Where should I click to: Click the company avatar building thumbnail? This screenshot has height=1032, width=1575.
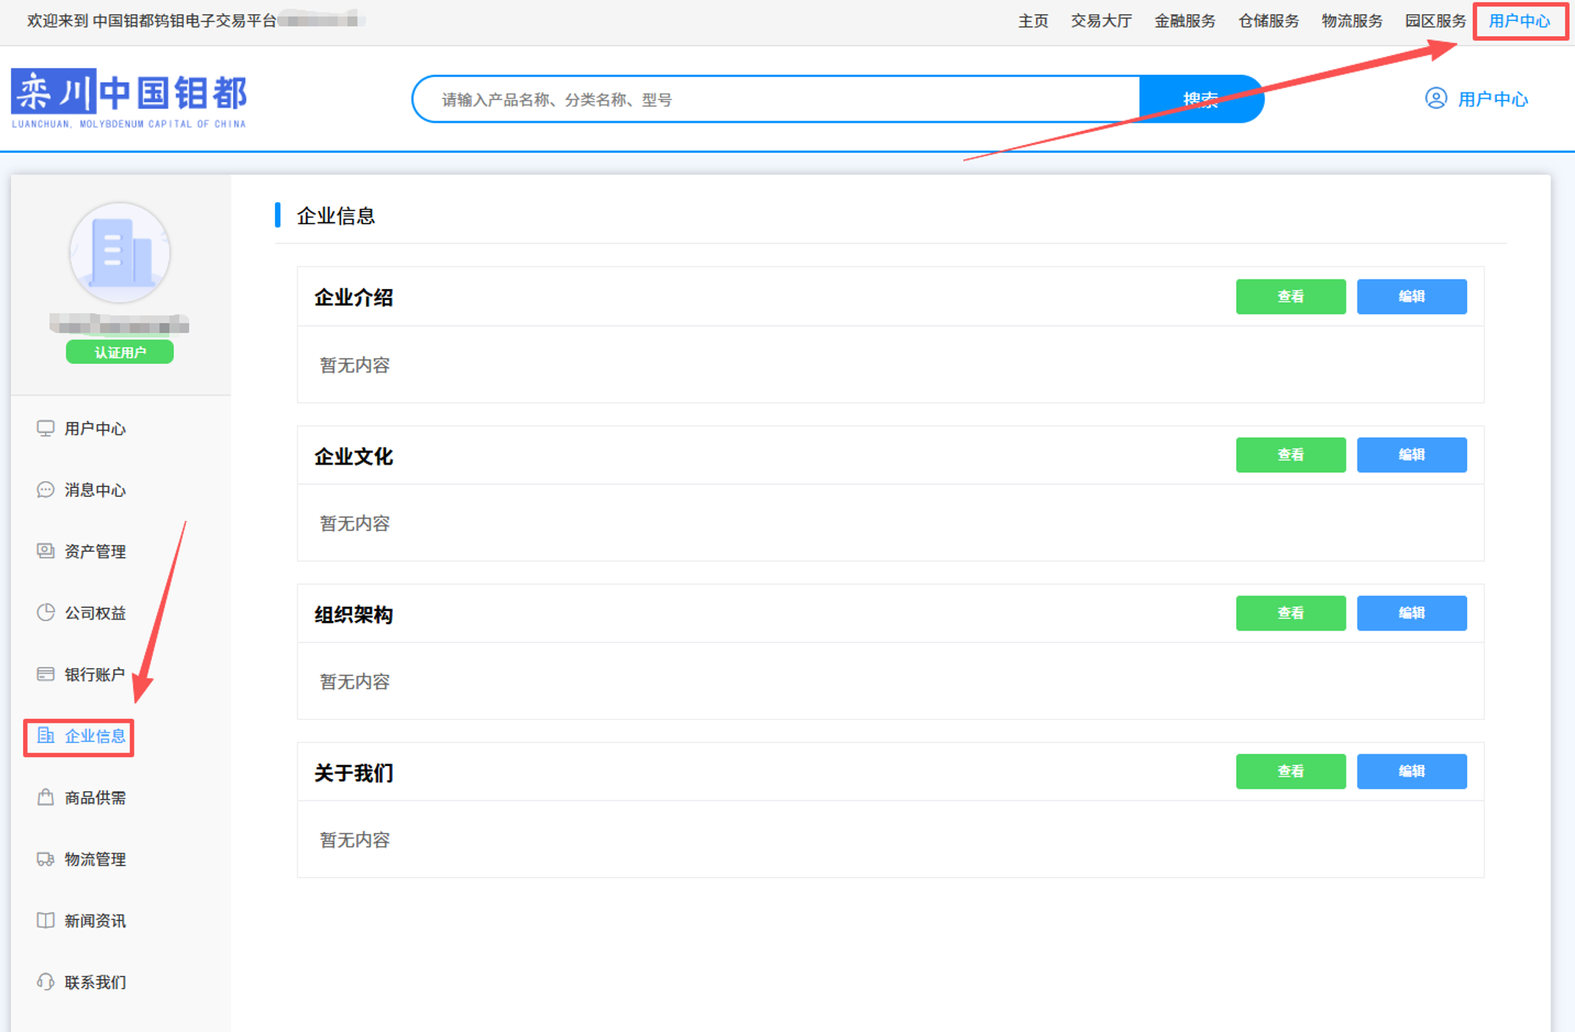pyautogui.click(x=120, y=253)
